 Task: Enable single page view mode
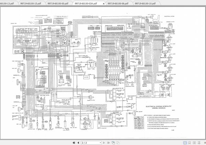(185, 143)
